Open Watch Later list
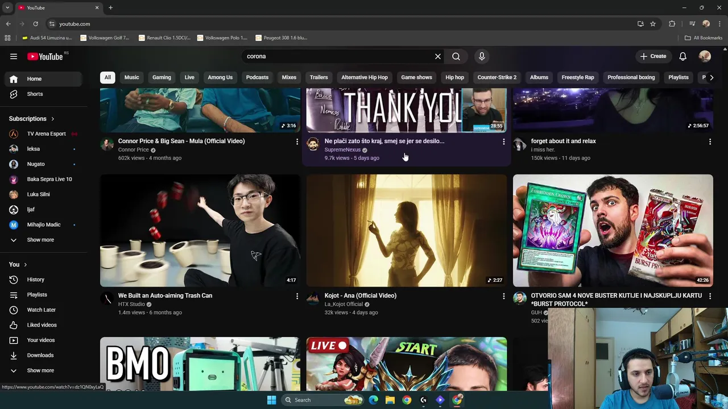 (44, 310)
